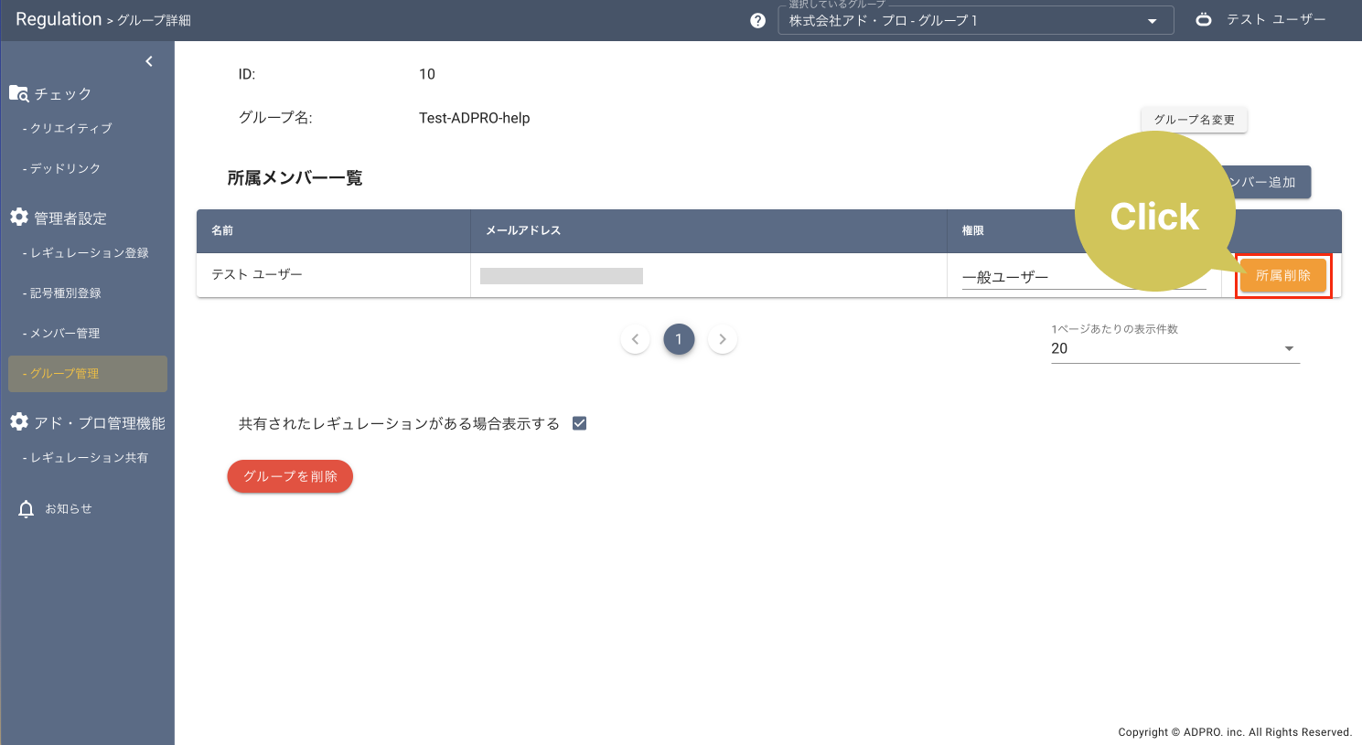Collapse sidebar with the chevron icon
The width and height of the screenshot is (1362, 745).
click(149, 61)
